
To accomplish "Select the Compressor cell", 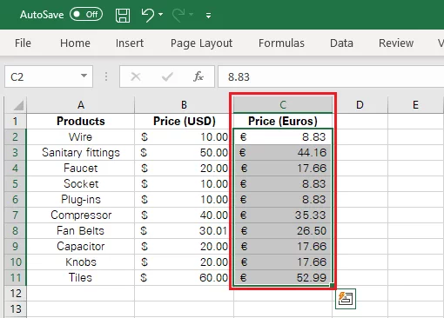I will point(81,215).
